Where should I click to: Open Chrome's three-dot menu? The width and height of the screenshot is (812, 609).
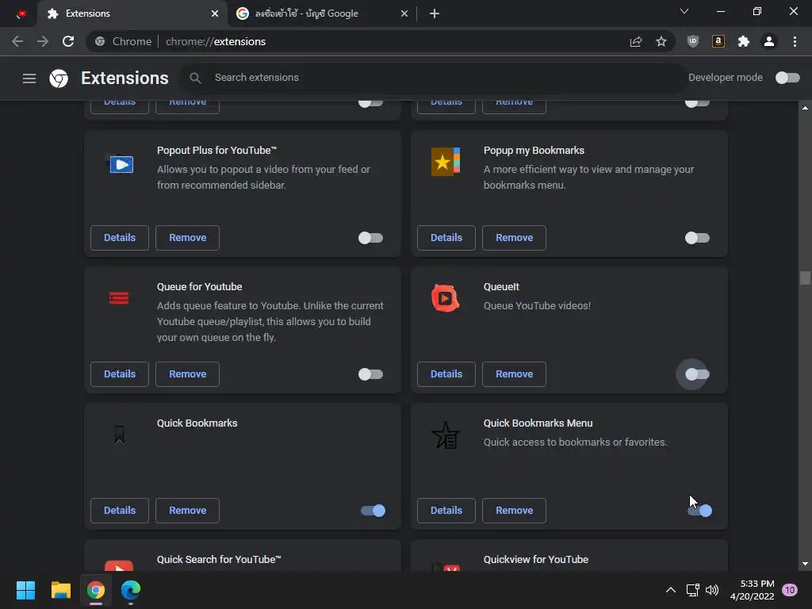pos(795,41)
